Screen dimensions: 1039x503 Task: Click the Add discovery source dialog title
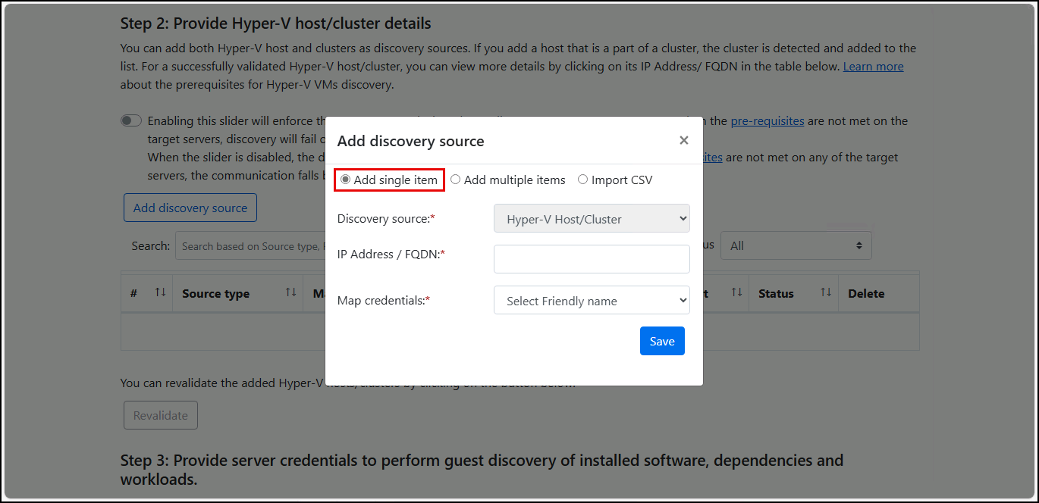(410, 141)
